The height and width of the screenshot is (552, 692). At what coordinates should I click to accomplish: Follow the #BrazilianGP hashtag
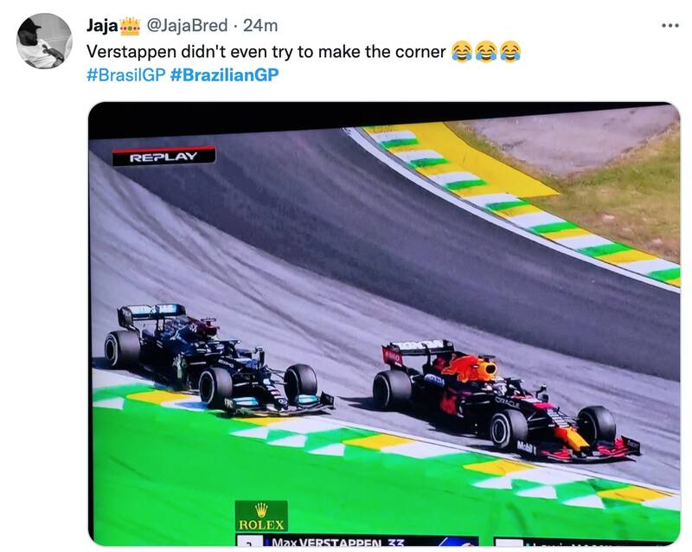[x=224, y=74]
